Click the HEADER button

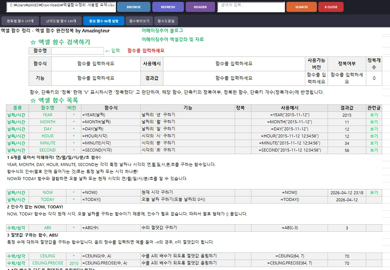(x=200, y=7)
